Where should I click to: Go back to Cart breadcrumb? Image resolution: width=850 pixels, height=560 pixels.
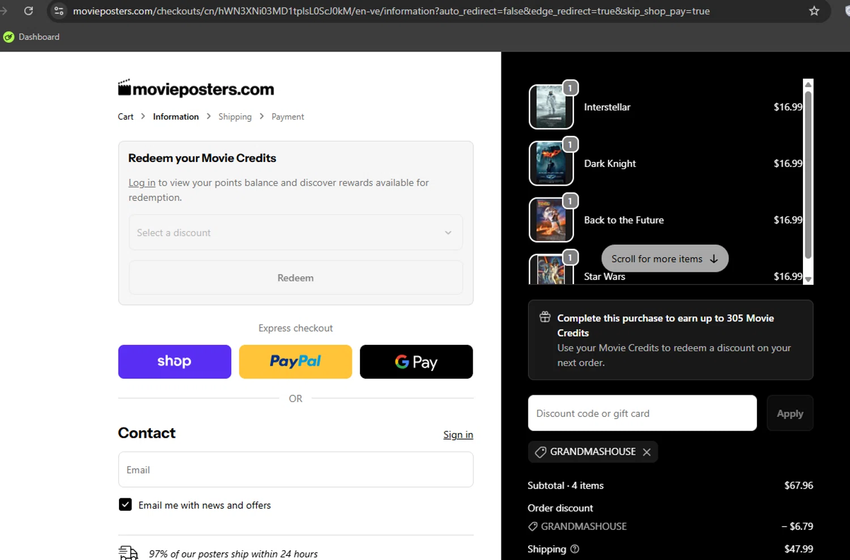126,117
